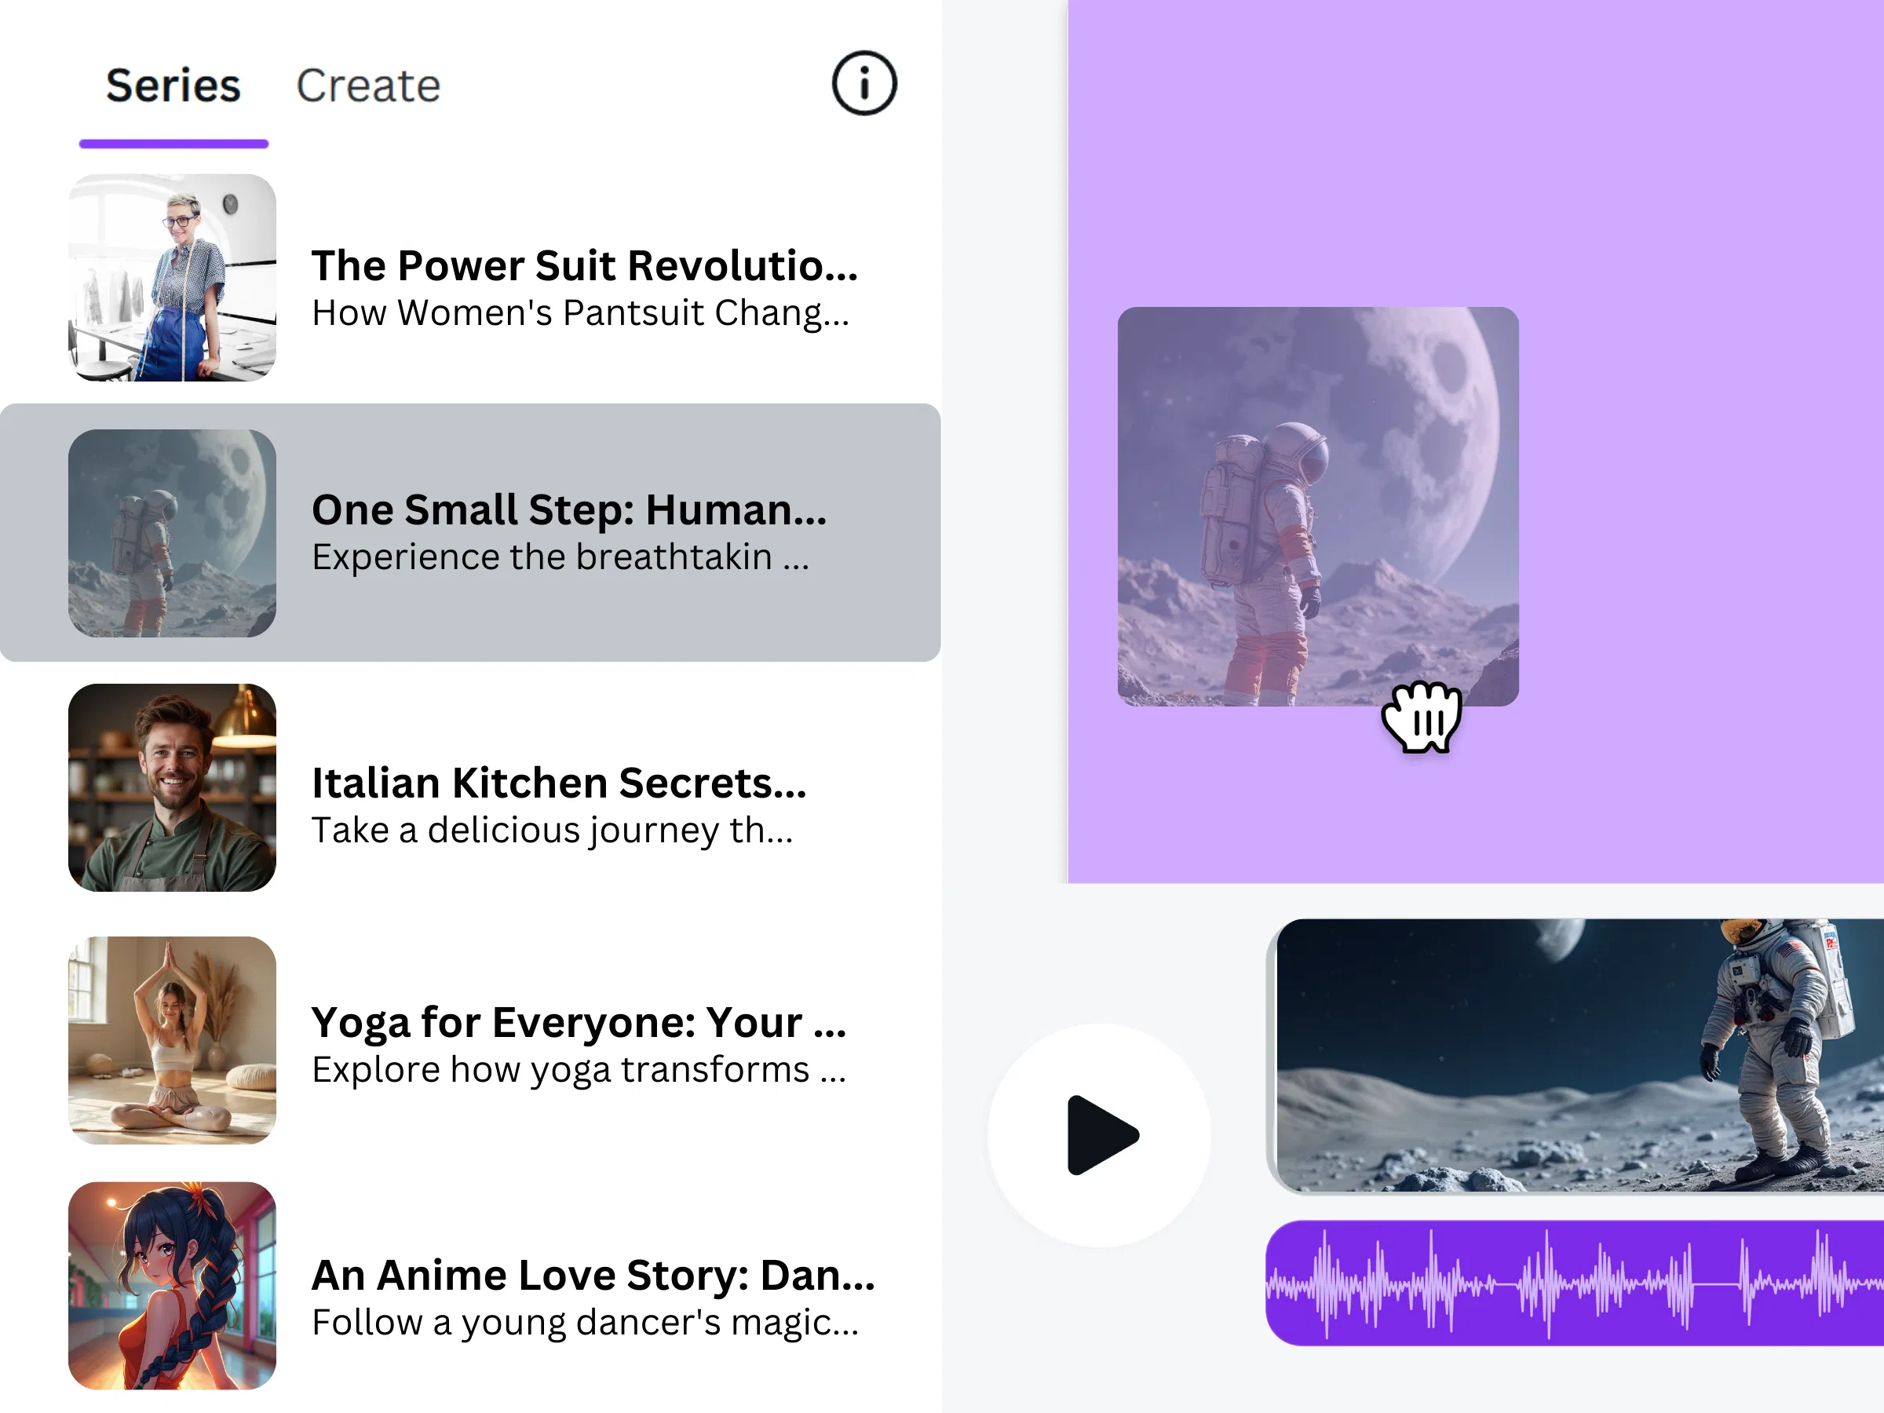Select the Italian Kitchen Secrets chef thumbnail
Viewport: 1884px width, 1413px height.
point(172,788)
